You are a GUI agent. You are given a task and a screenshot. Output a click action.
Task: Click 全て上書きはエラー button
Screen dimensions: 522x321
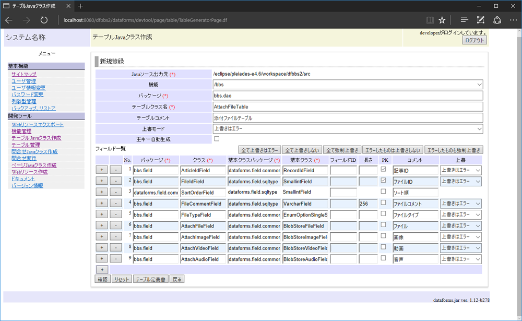[x=259, y=150]
